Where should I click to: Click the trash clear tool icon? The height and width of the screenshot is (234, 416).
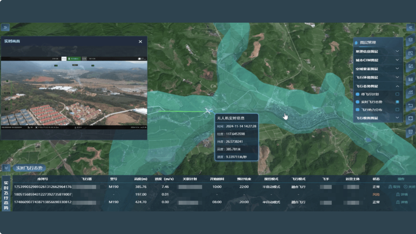pyautogui.click(x=411, y=132)
